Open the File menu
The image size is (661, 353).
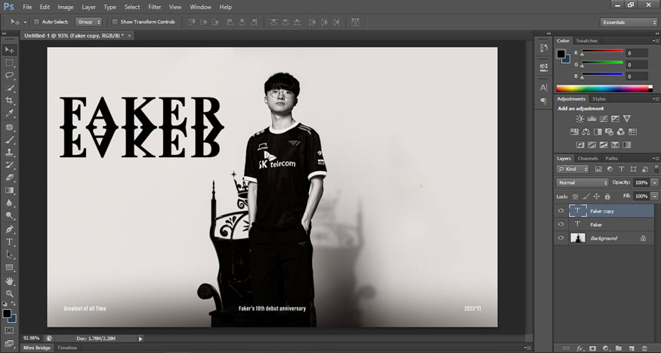(x=27, y=7)
